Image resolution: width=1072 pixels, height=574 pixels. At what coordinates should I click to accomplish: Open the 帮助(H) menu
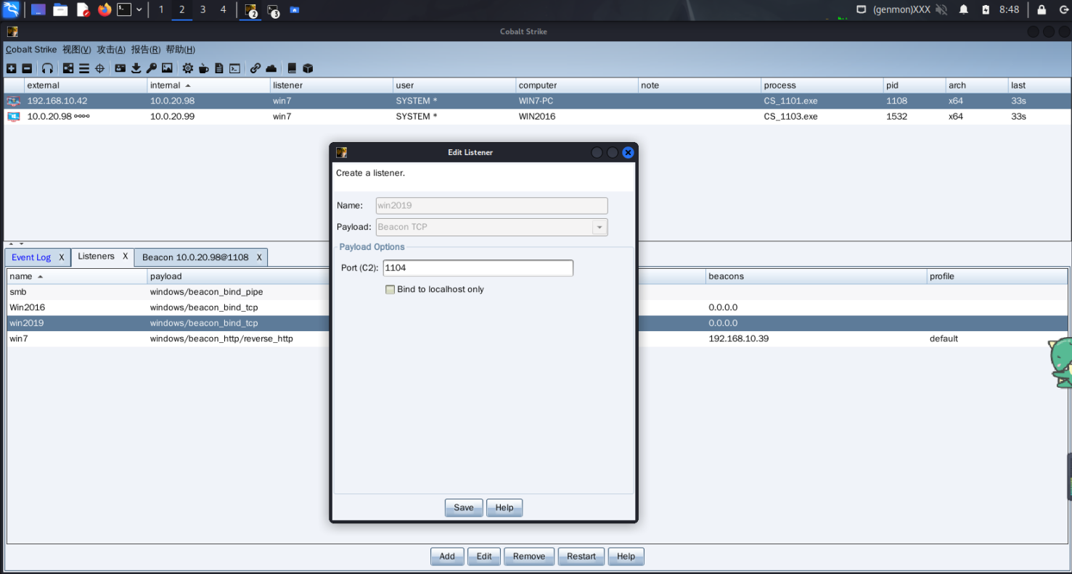tap(181, 49)
